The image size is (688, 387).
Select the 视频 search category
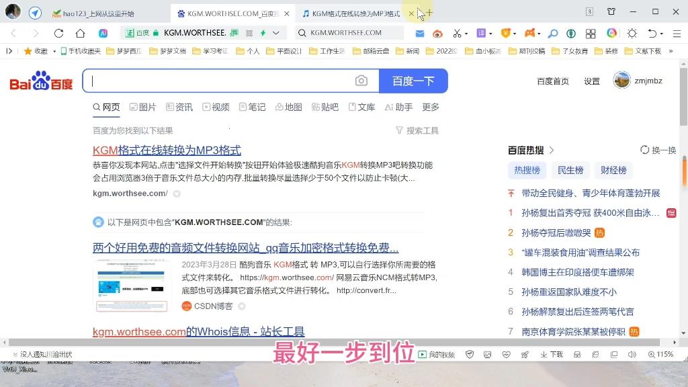pos(216,107)
